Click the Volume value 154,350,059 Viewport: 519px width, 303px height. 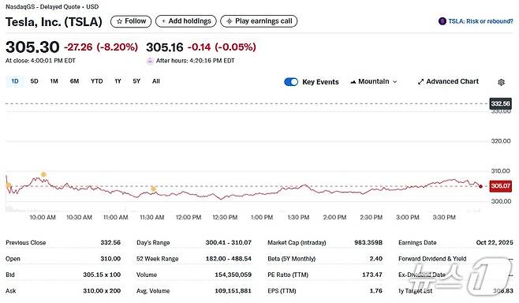233,275
